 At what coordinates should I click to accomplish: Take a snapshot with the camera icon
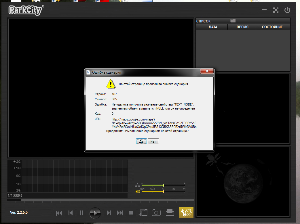pyautogui.click(x=156, y=213)
